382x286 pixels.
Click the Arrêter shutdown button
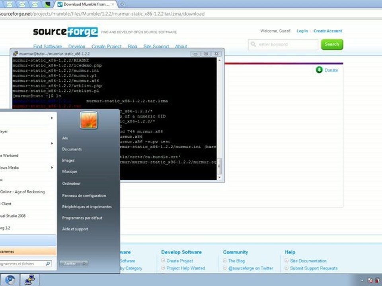[x=71, y=263]
